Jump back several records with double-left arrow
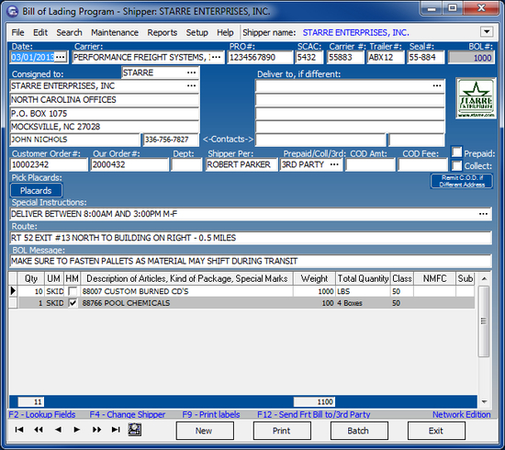 click(39, 430)
